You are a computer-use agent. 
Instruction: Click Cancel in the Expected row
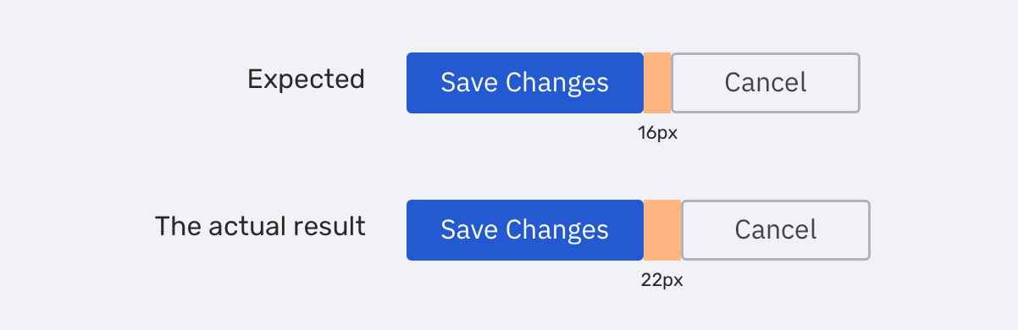pyautogui.click(x=766, y=83)
